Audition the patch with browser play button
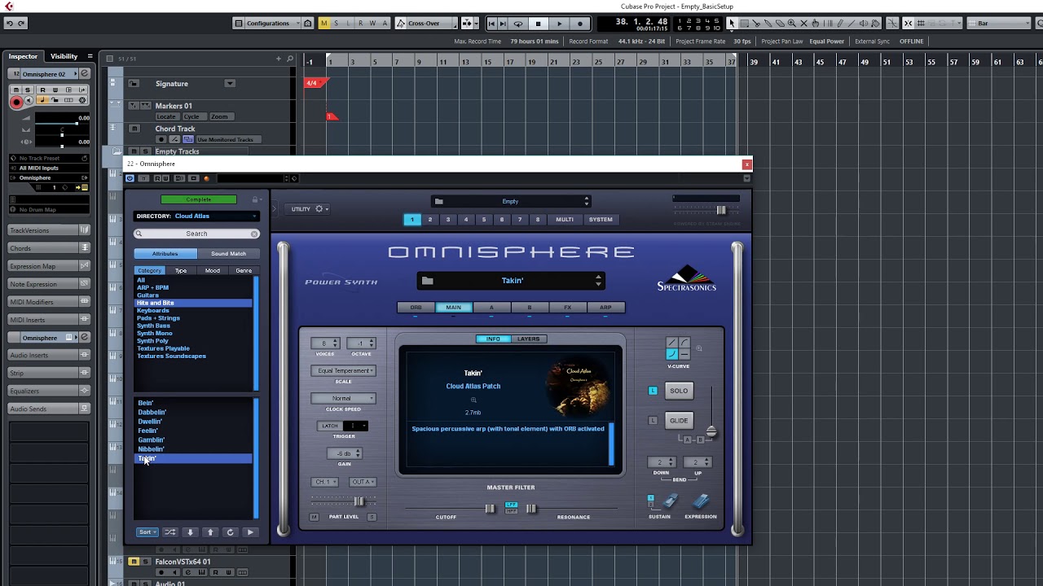 click(250, 532)
